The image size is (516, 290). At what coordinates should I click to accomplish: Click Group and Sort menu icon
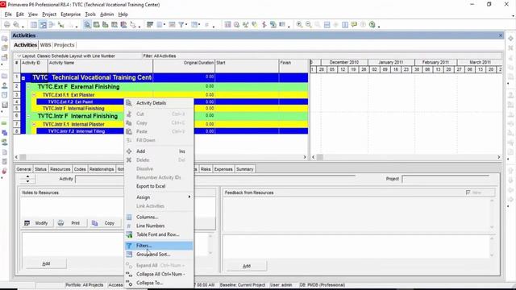coord(129,255)
